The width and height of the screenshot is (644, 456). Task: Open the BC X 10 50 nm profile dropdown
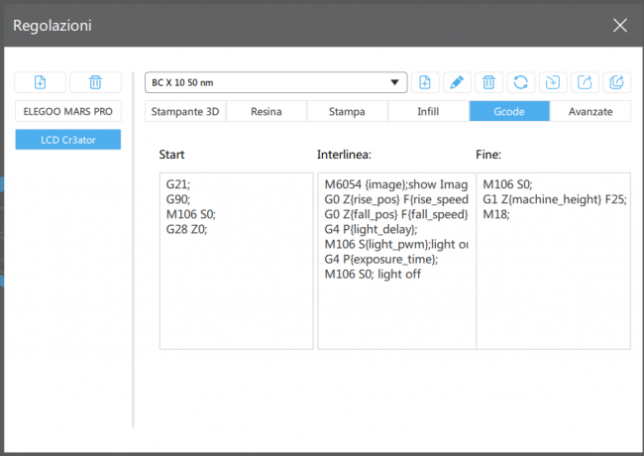276,82
